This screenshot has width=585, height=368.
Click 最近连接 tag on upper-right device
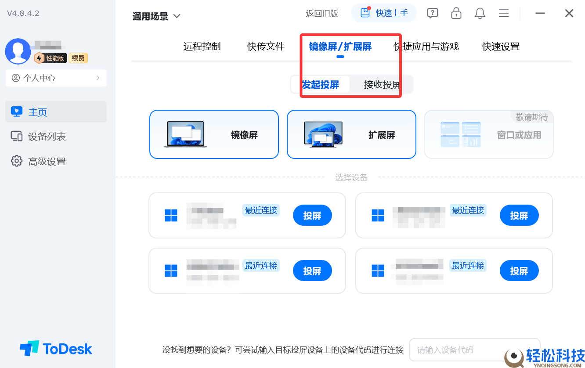tap(468, 210)
